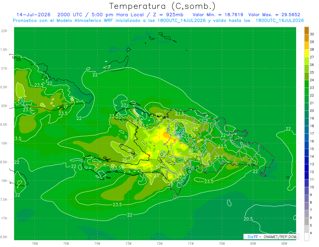This screenshot has width=319, height=247.
Task: Click the purple legend swatch between 8 and 9
Action: pos(307,199)
